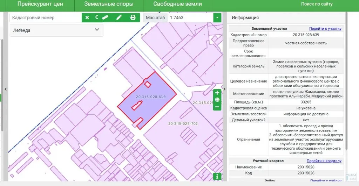Select the pencil drawing tool
The image size is (359, 186).
(x=119, y=17)
